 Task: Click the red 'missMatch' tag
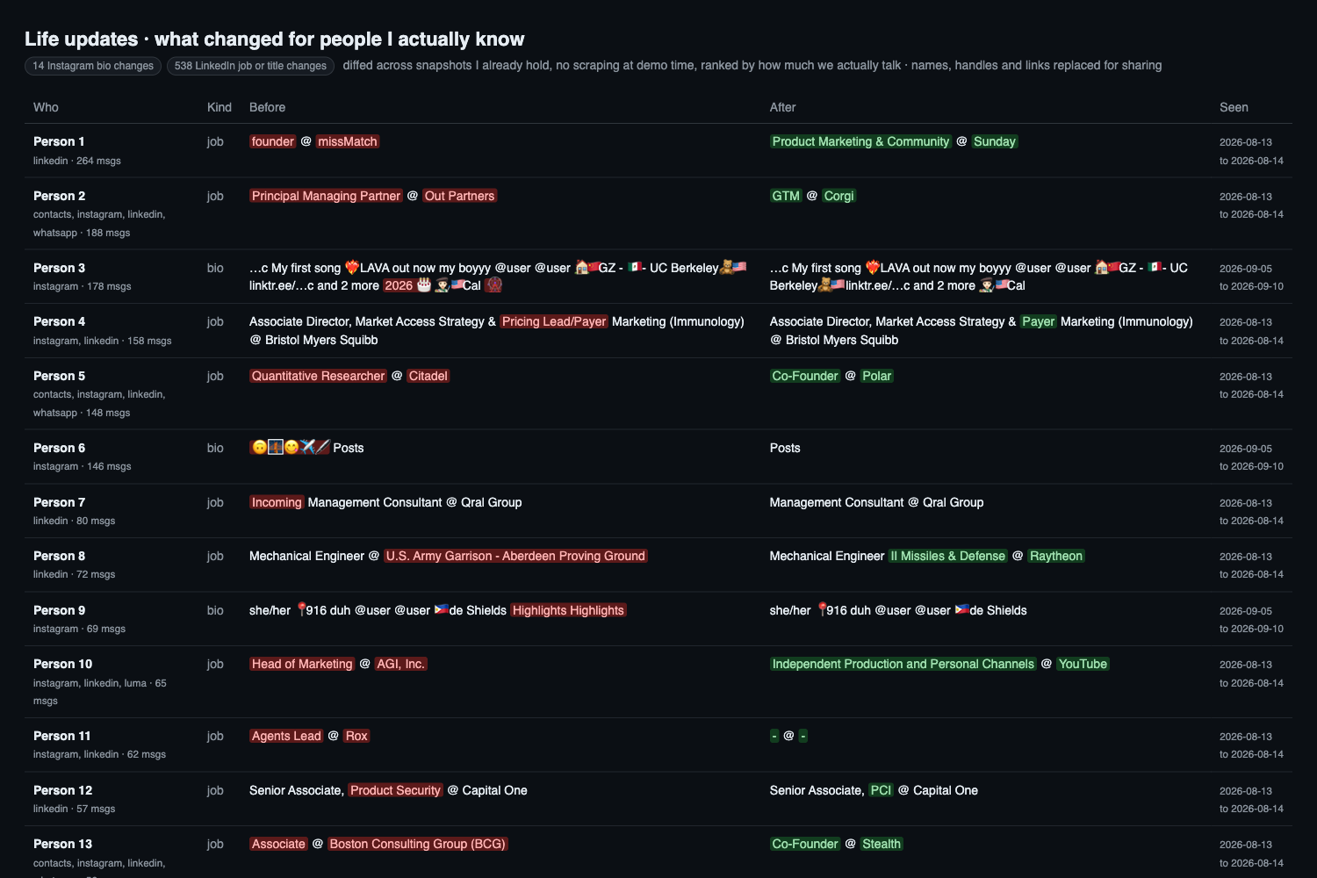point(348,141)
